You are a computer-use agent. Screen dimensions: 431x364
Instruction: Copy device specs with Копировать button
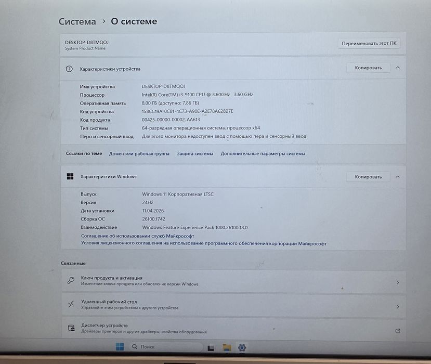pos(368,68)
